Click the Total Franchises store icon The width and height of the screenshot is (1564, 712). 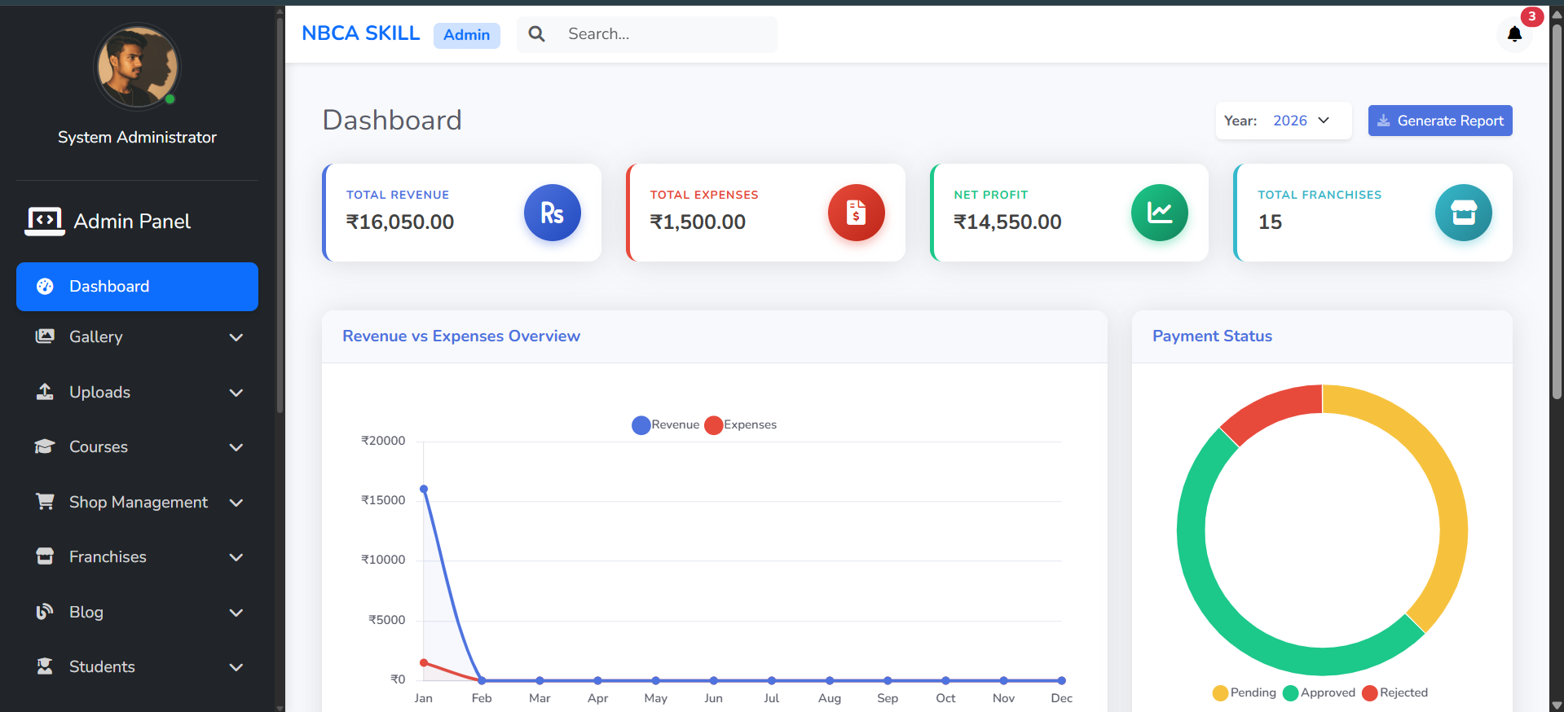click(1463, 213)
